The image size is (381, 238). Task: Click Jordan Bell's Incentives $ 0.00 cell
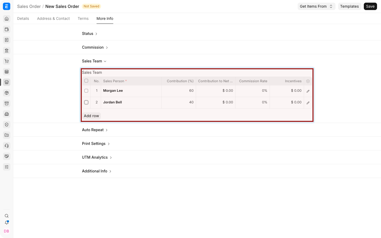coord(287,102)
